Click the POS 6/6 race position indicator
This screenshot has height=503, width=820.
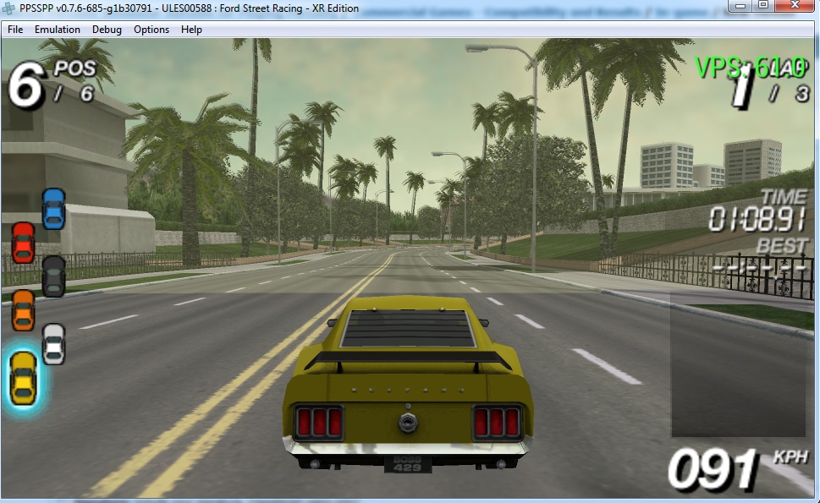[x=51, y=85]
